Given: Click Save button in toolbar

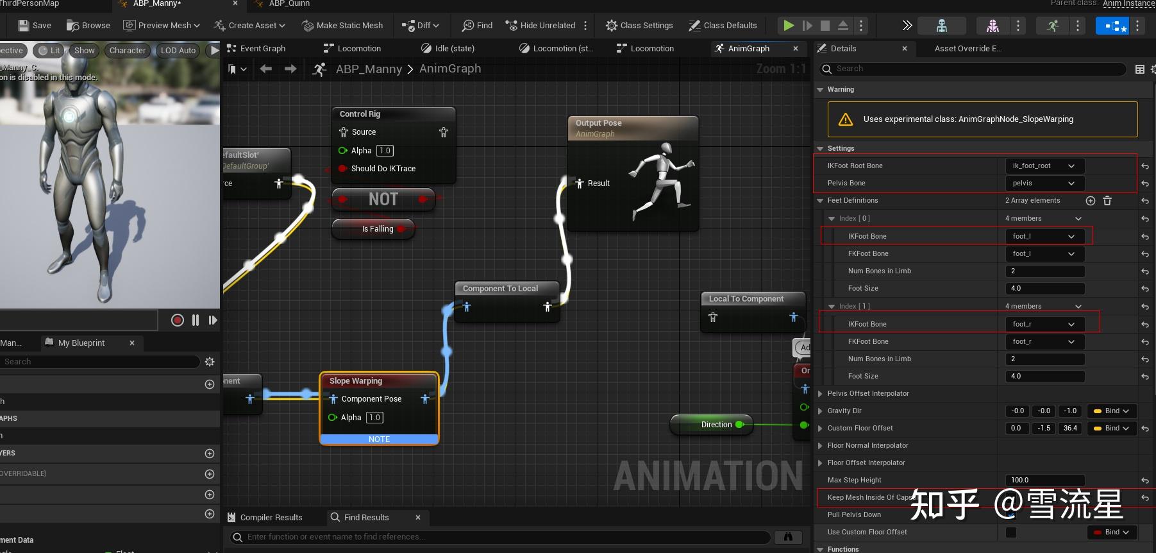Looking at the screenshot, I should pos(35,26).
